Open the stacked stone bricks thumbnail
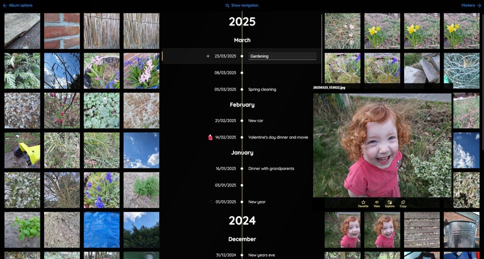The width and height of the screenshot is (484, 259). tap(422, 70)
